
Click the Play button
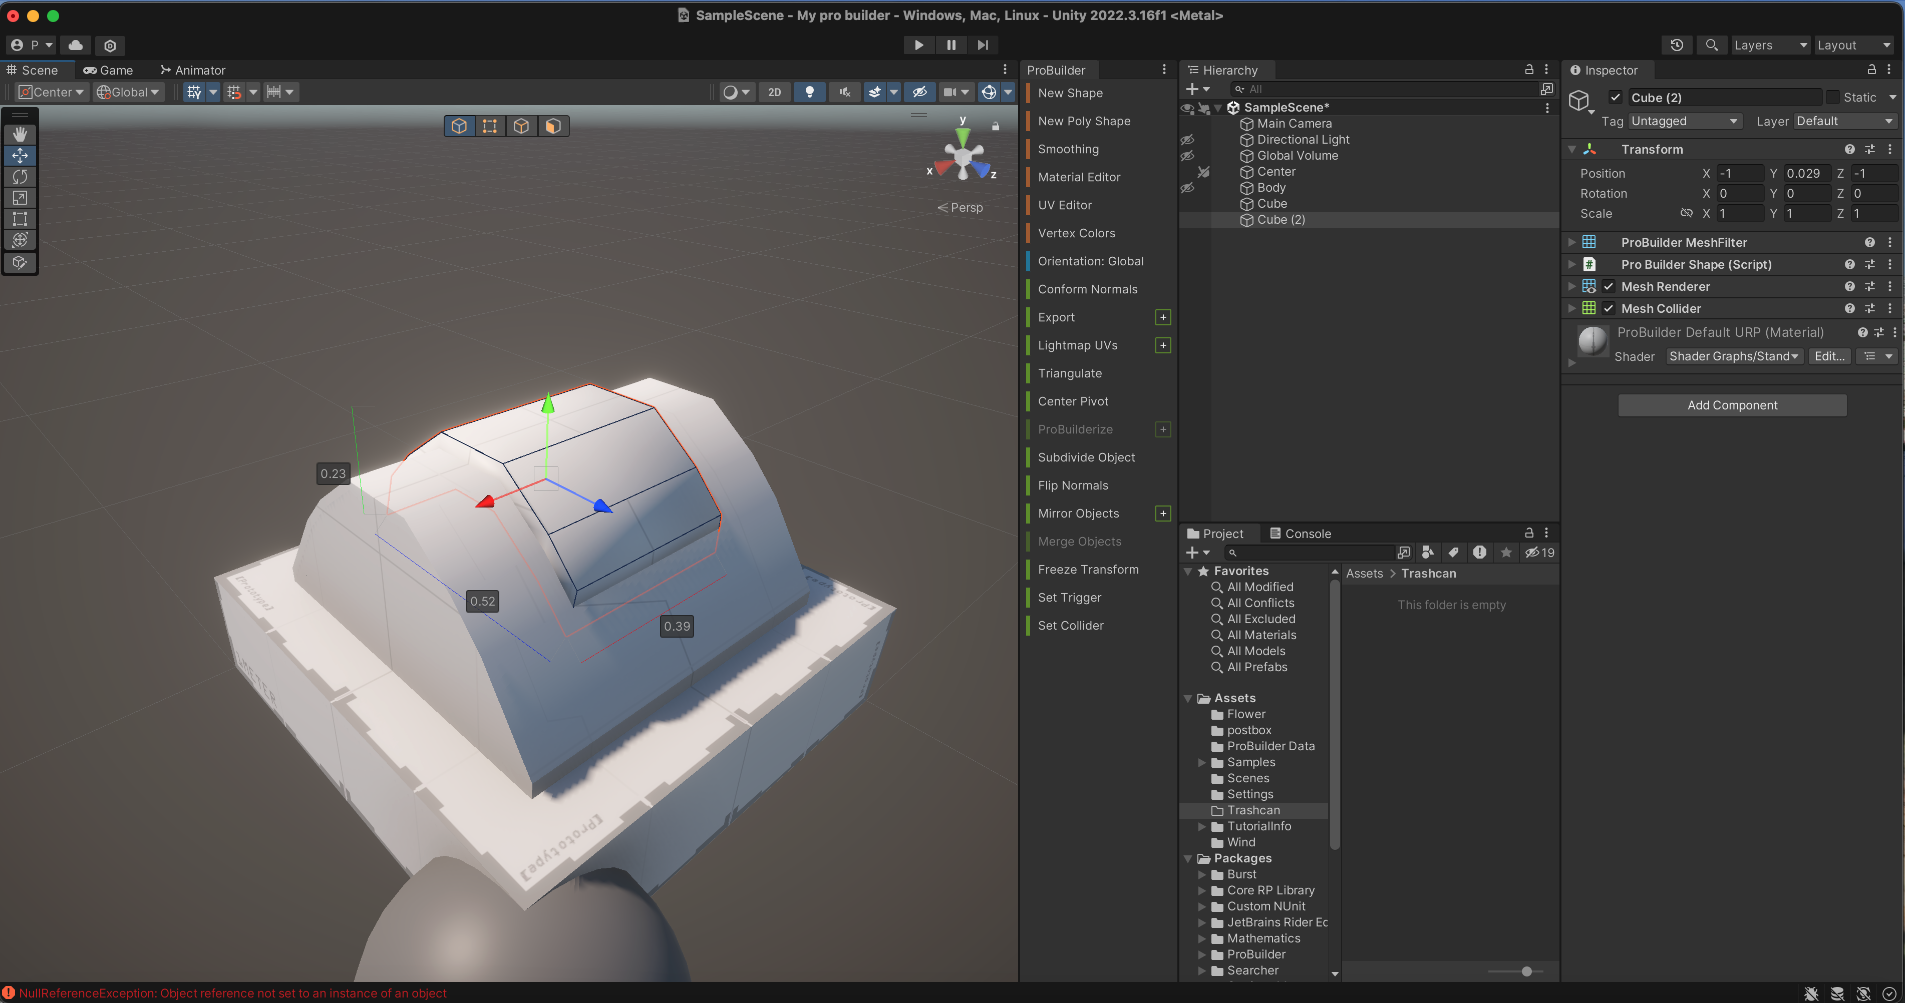coord(918,45)
